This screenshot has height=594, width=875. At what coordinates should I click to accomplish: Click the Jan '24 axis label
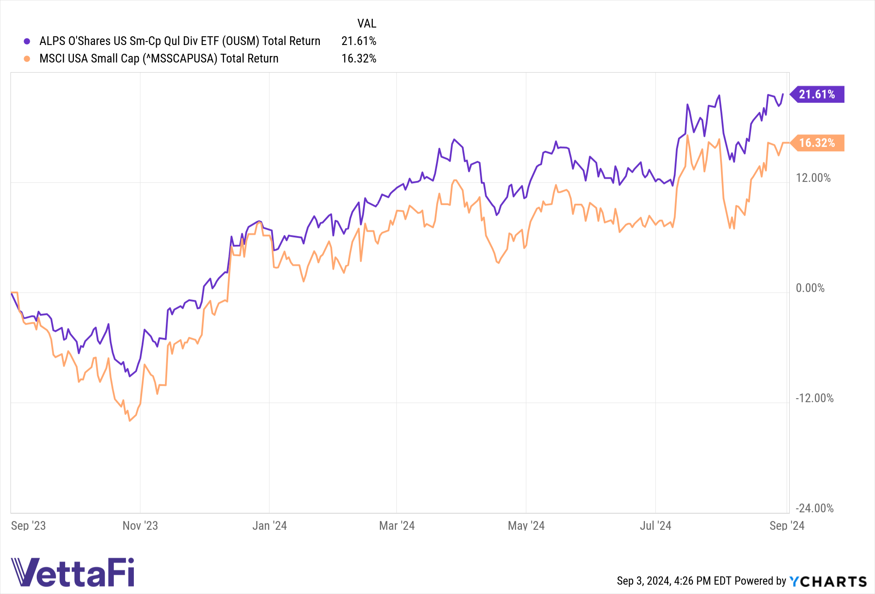pos(269,525)
